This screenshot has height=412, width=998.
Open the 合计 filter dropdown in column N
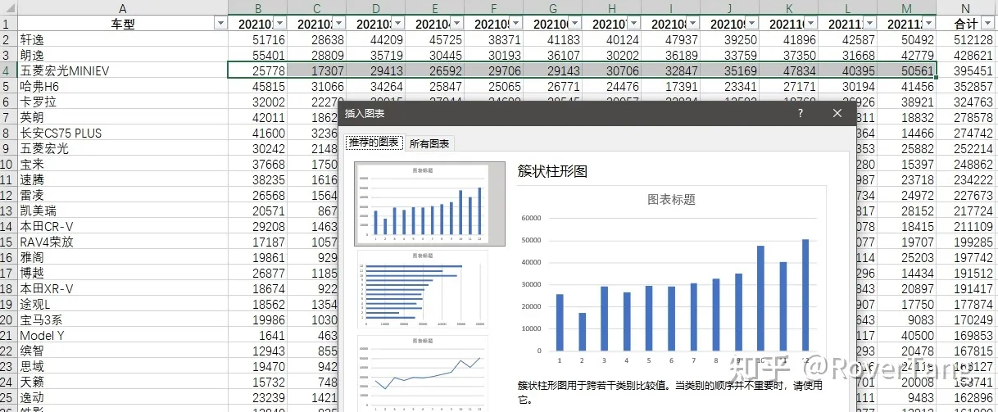(988, 24)
